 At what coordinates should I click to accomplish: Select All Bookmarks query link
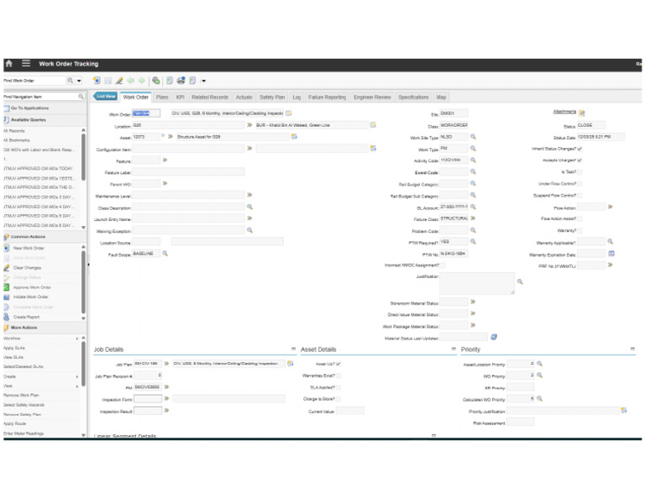point(15,140)
